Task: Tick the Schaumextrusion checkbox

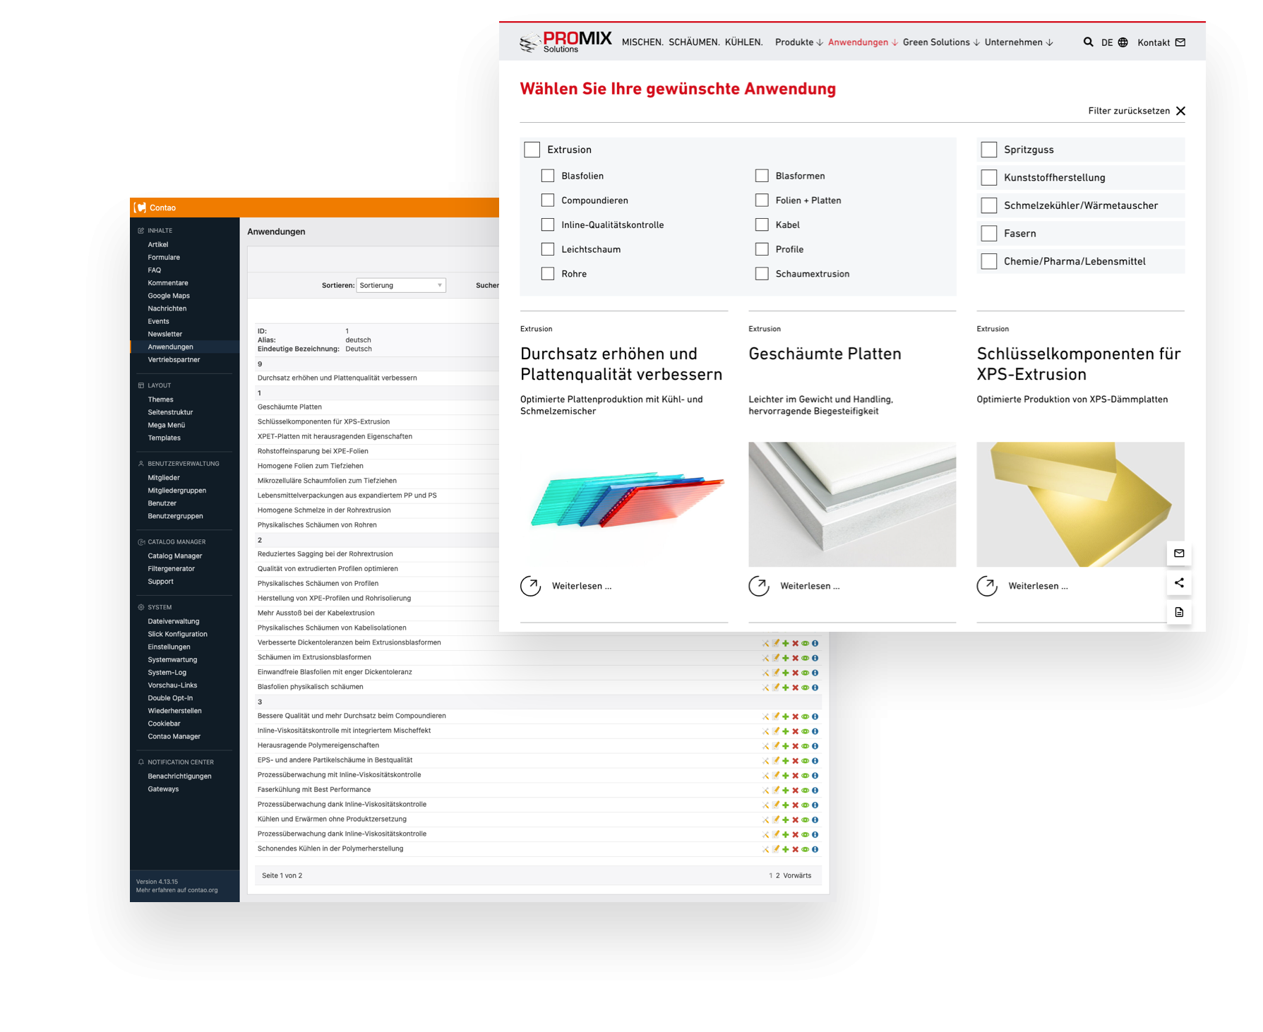Action: click(x=762, y=274)
